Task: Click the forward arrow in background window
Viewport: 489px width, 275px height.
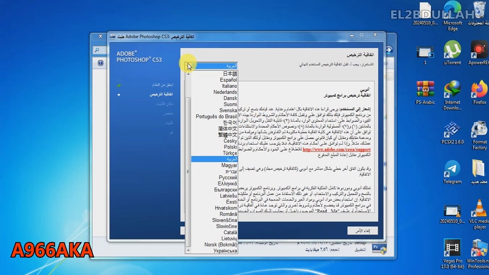Action: tap(389, 50)
